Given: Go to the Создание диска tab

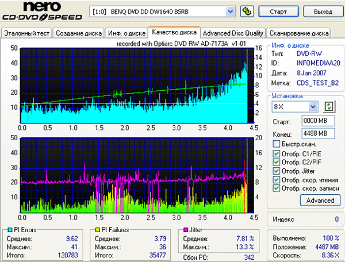Looking at the screenshot, I should coord(79,33).
